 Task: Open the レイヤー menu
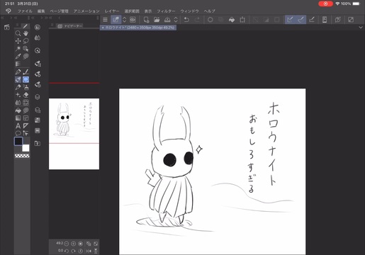point(112,11)
